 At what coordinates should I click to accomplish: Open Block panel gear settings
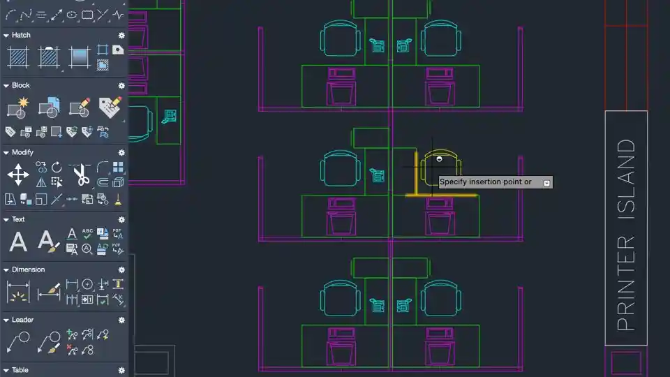pos(121,85)
